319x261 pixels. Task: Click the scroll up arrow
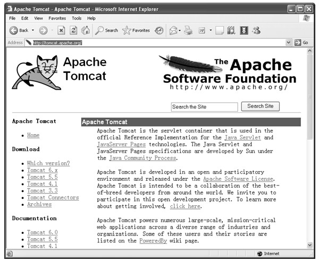click(309, 50)
